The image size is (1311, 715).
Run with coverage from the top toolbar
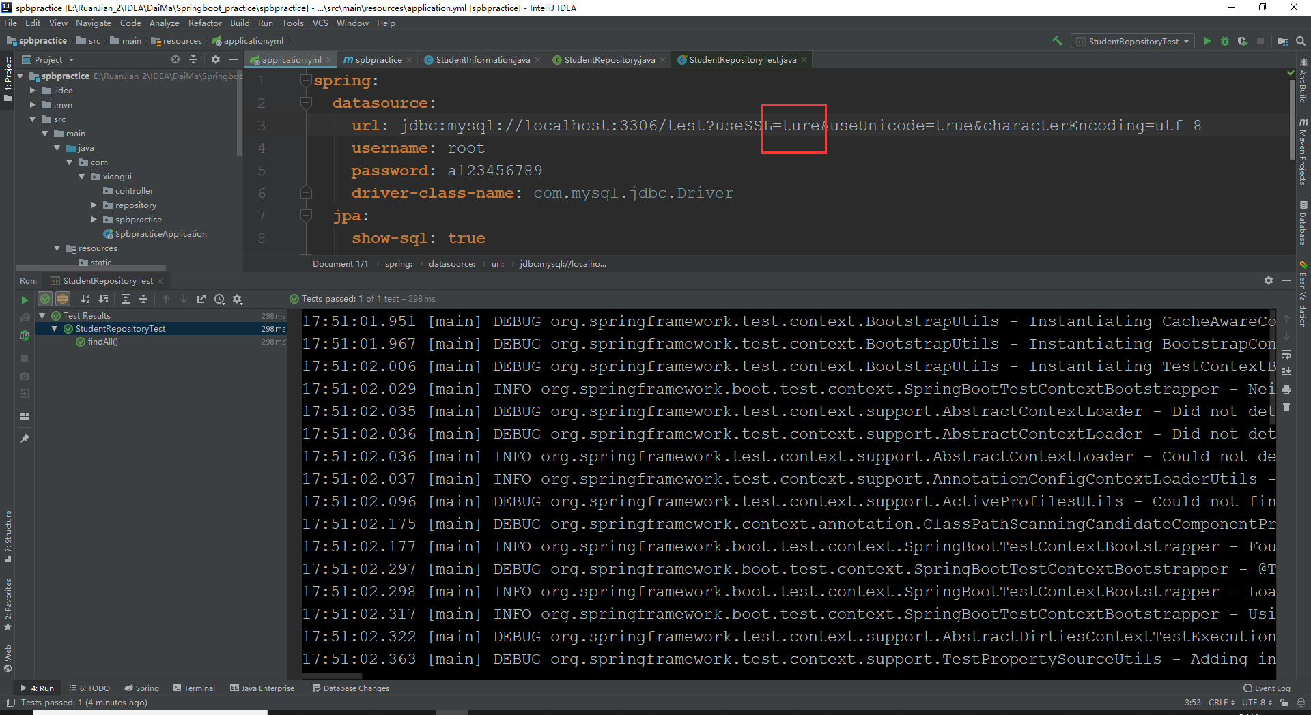tap(1242, 41)
